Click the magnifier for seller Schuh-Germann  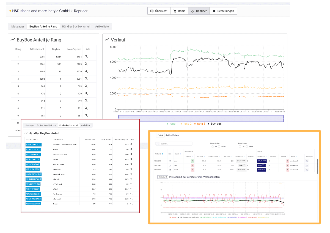pos(131,164)
